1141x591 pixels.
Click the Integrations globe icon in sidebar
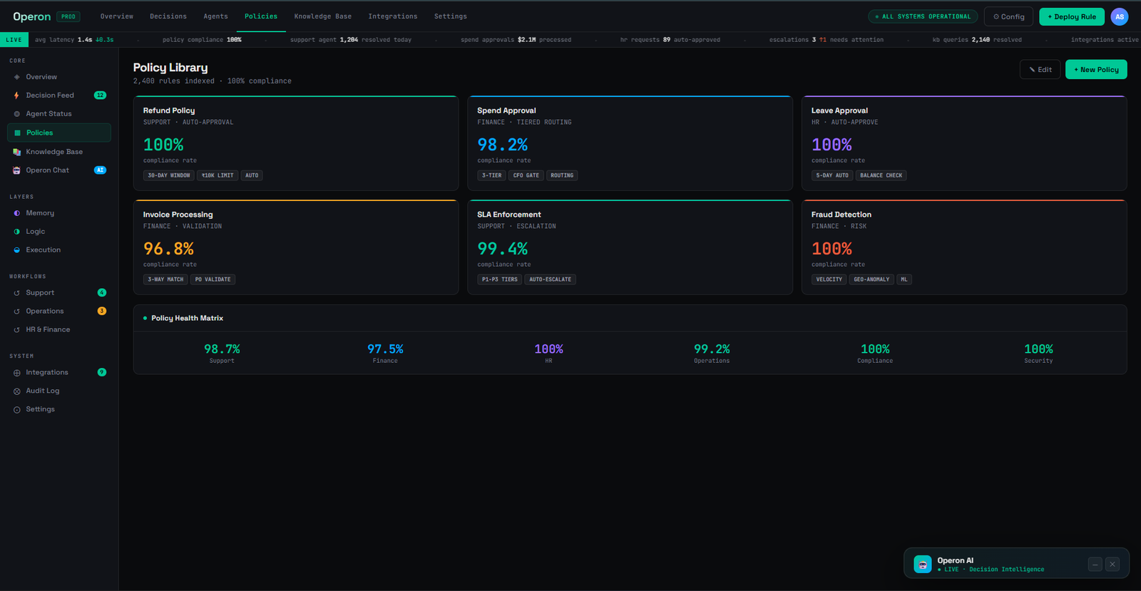pyautogui.click(x=16, y=373)
